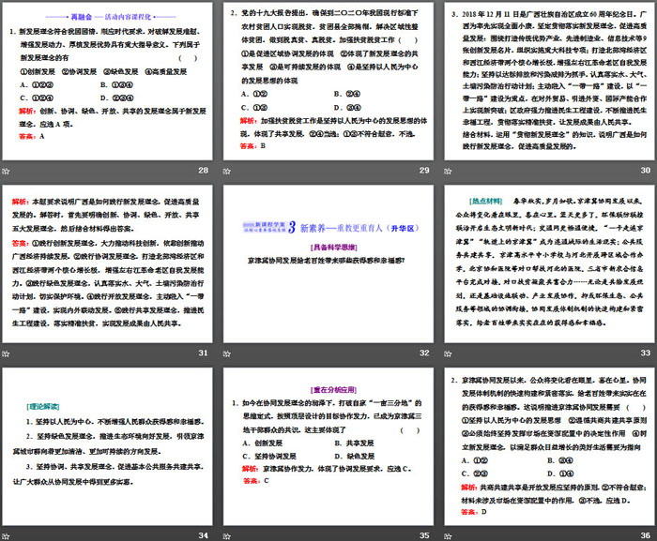Open slide 34 thumbnail with 理论解读 heading
Image resolution: width=657 pixels, height=541 pixels.
pos(108,445)
